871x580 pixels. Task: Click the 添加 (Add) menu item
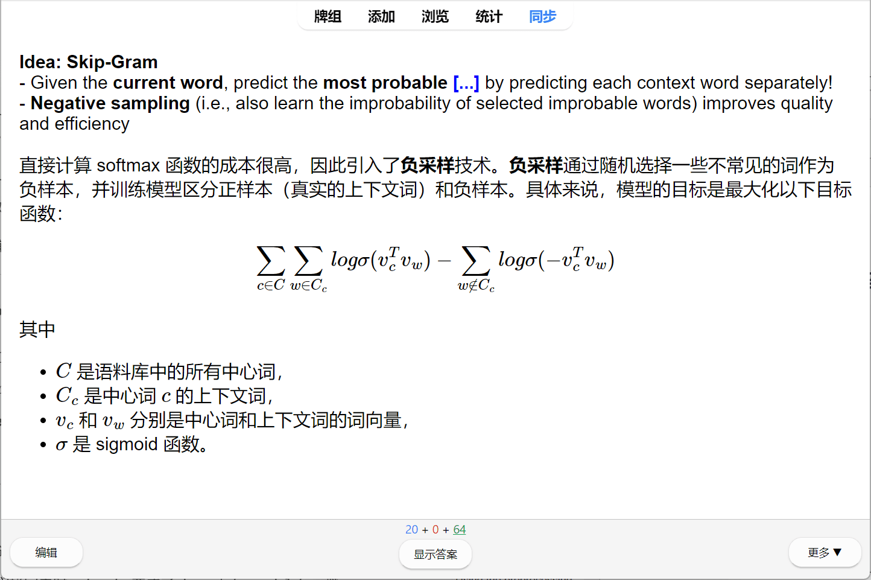(381, 17)
